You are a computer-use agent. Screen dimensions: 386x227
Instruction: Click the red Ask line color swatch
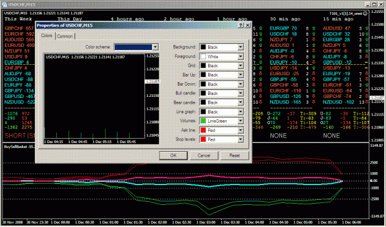tap(203, 130)
